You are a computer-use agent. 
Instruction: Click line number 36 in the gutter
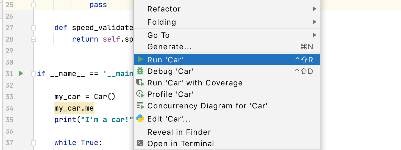click(x=9, y=131)
